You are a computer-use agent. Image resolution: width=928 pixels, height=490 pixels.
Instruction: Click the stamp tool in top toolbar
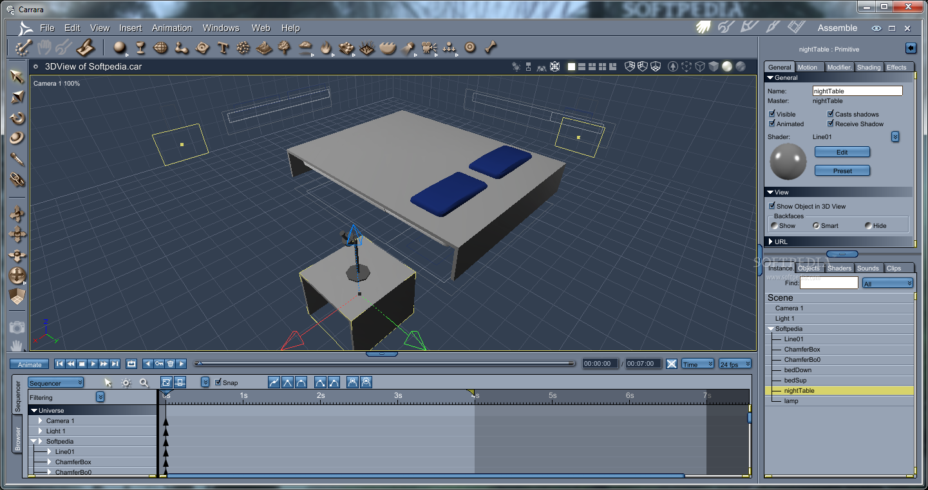(86, 47)
